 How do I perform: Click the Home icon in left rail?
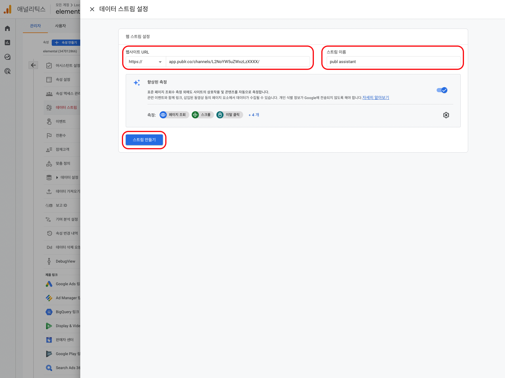click(x=7, y=28)
